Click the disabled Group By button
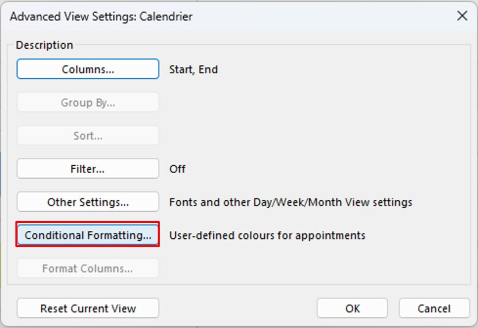This screenshot has width=478, height=328. pos(87,102)
